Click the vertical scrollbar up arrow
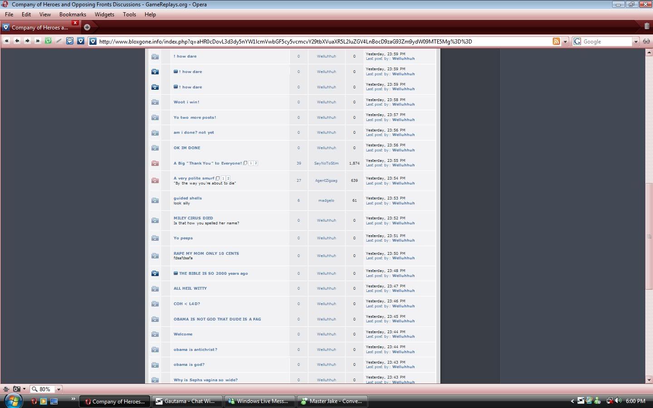Screen dimensions: 653x408 tap(649, 53)
